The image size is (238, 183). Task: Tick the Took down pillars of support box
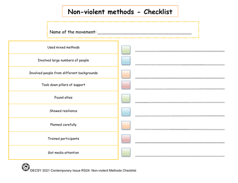pos(126,85)
